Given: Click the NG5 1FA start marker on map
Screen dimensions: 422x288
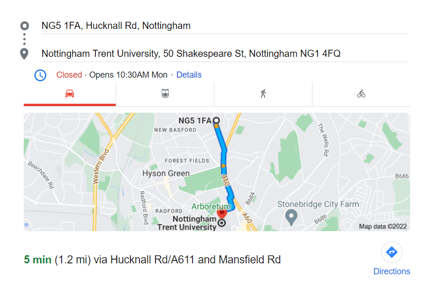Looking at the screenshot, I should tap(216, 120).
